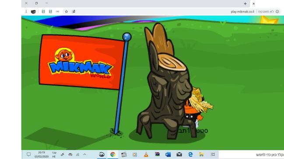This screenshot has height=159, width=284.
Task: View site info for the not-secure warning
Action: pyautogui.click(x=277, y=11)
